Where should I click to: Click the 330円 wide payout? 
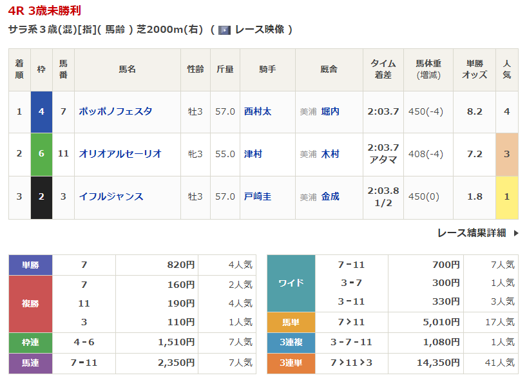446,301
